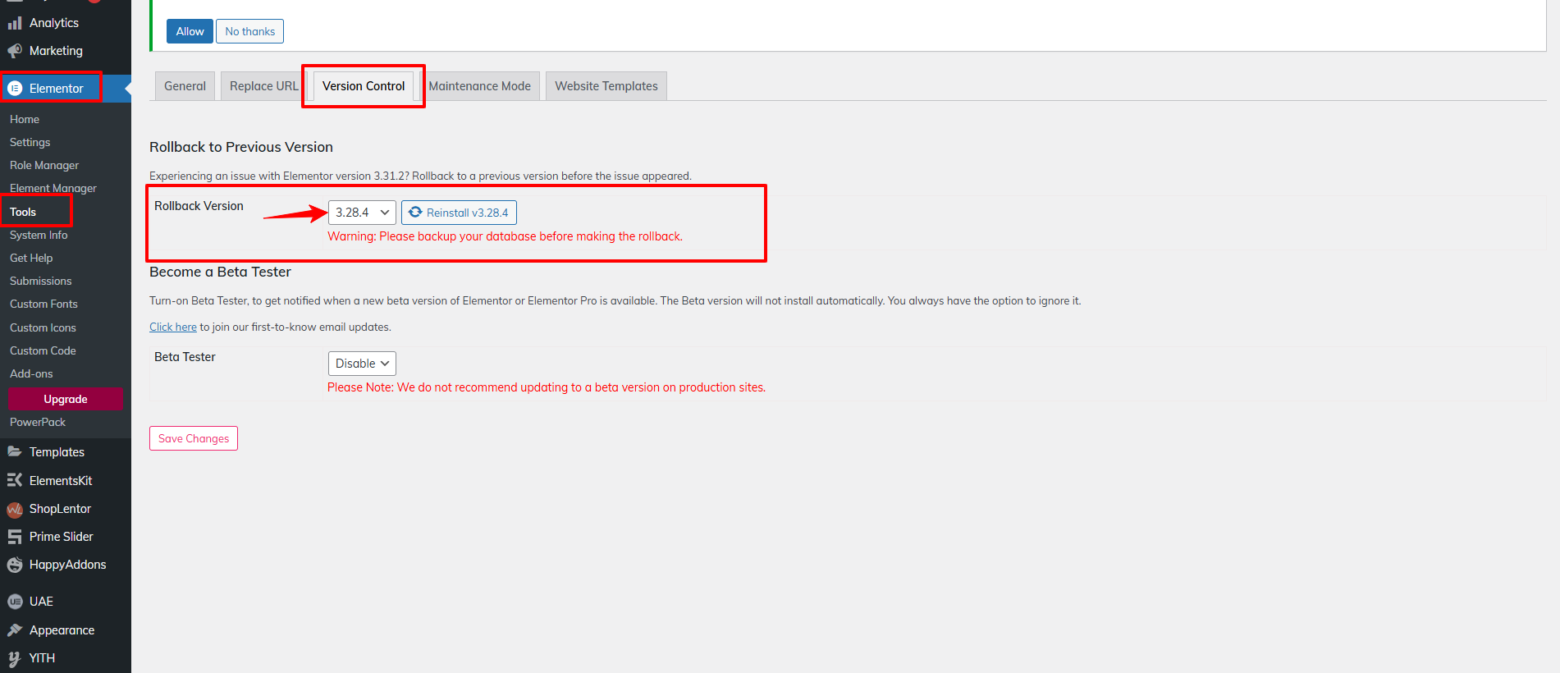This screenshot has height=673, width=1560.
Task: Open the Appearance menu label
Action: (62, 630)
